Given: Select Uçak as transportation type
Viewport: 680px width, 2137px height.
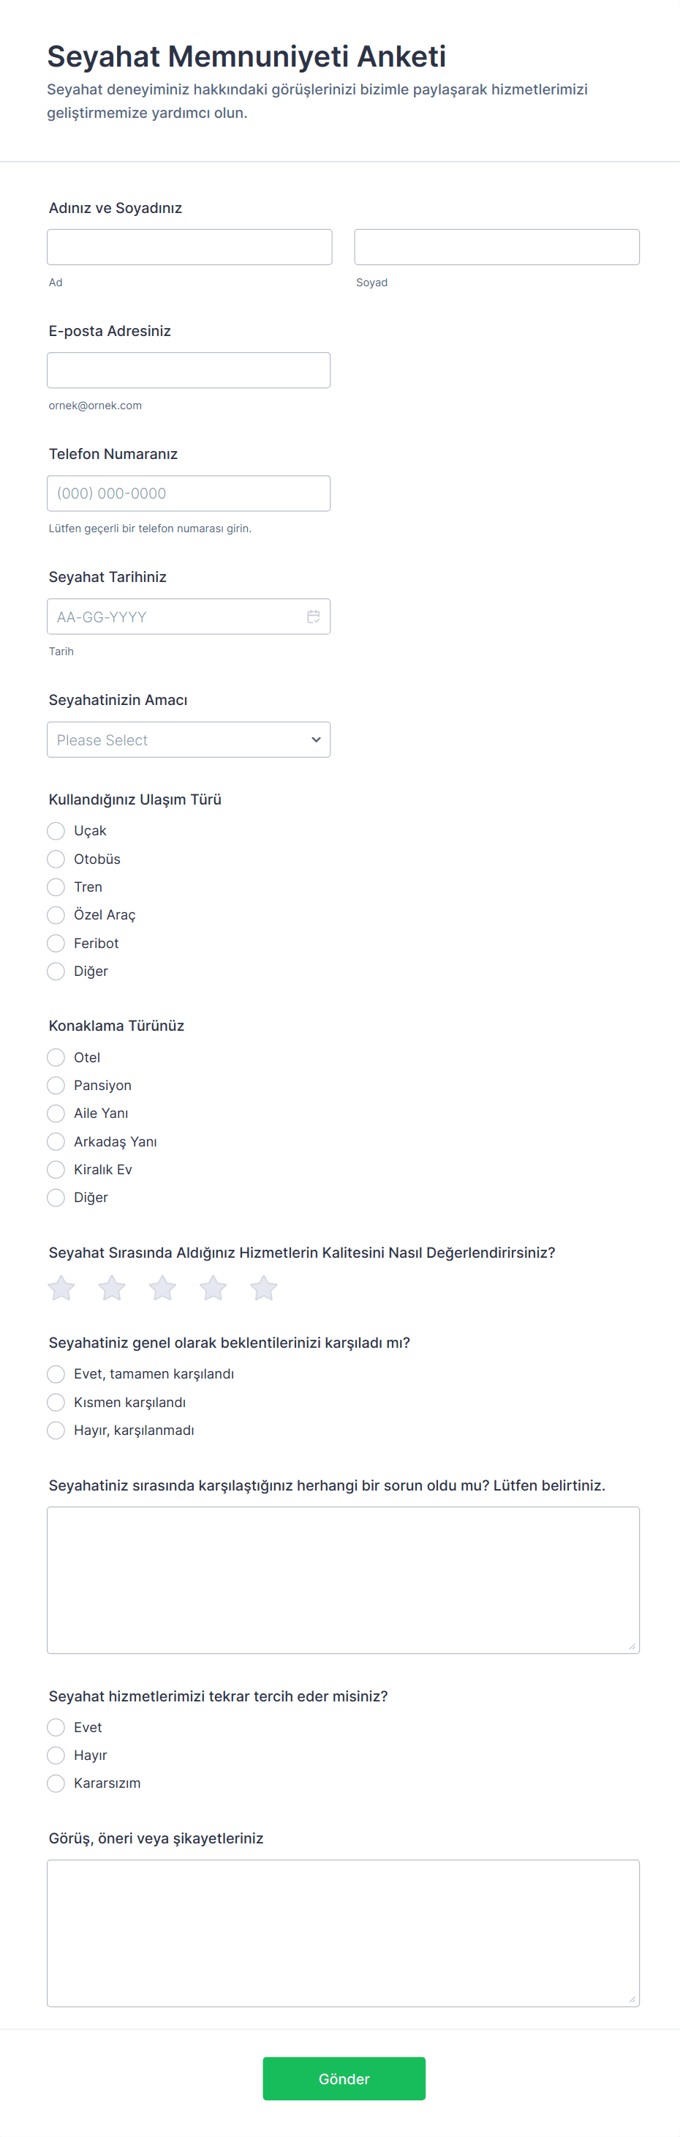Looking at the screenshot, I should pos(56,831).
